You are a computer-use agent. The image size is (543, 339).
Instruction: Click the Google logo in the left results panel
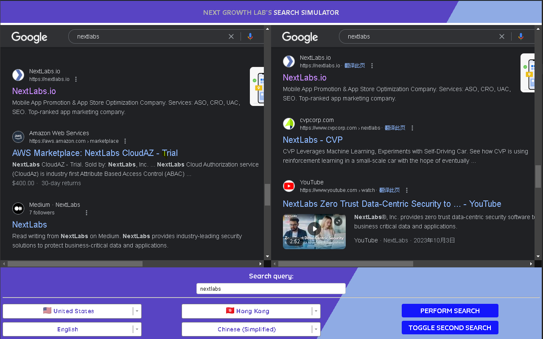[29, 37]
